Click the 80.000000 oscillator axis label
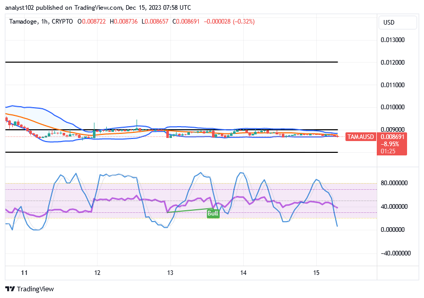This screenshot has height=298, width=424. click(x=394, y=183)
